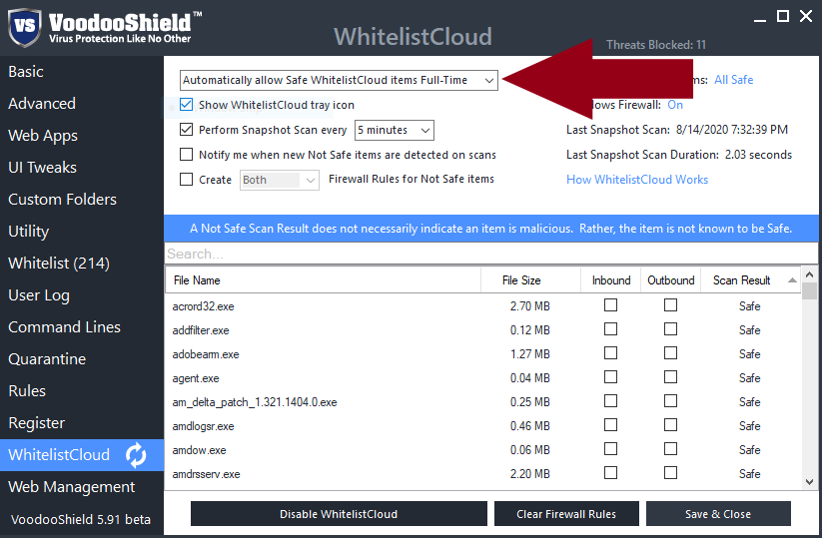The height and width of the screenshot is (538, 822).
Task: Toggle Perform Snapshot Scan every checkbox
Action: click(186, 130)
